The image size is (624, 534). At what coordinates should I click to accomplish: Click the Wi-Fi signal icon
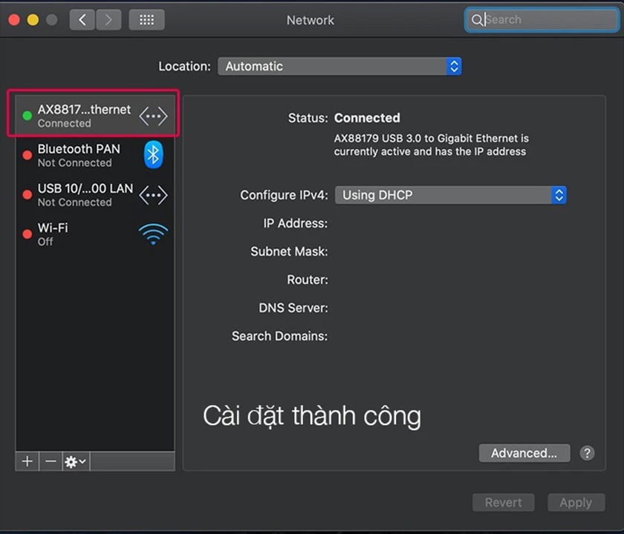tap(153, 234)
